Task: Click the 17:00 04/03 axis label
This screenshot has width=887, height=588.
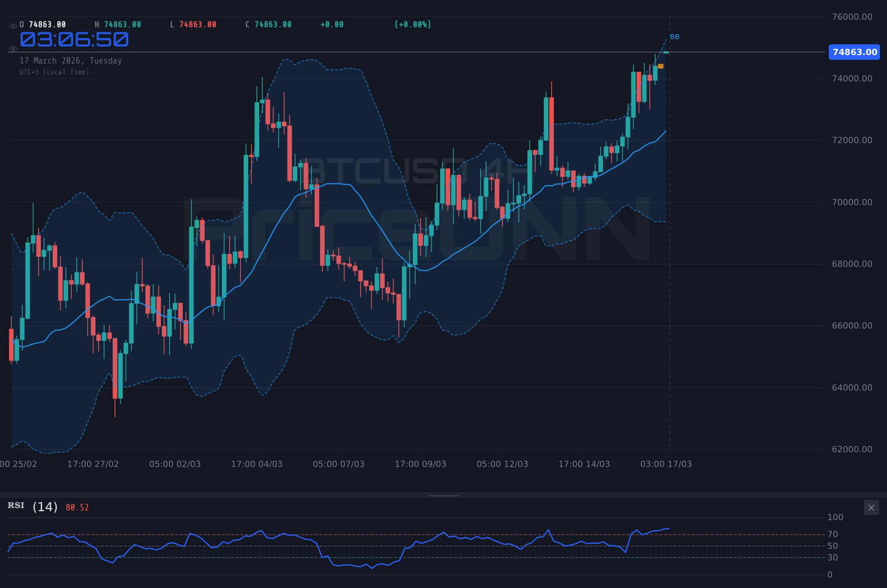Action: coord(258,464)
